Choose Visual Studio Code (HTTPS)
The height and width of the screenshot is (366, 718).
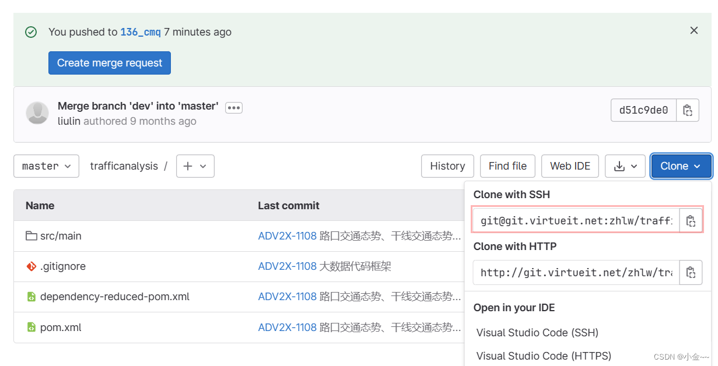[544, 356]
